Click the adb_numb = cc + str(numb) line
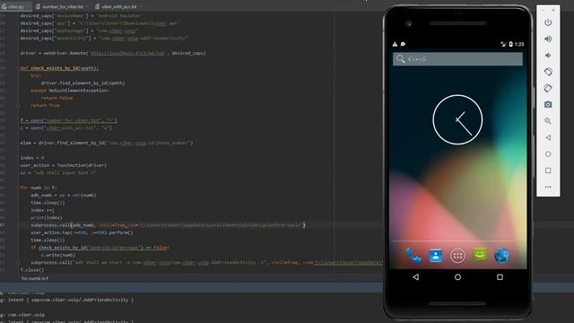574x323 pixels. (x=64, y=196)
